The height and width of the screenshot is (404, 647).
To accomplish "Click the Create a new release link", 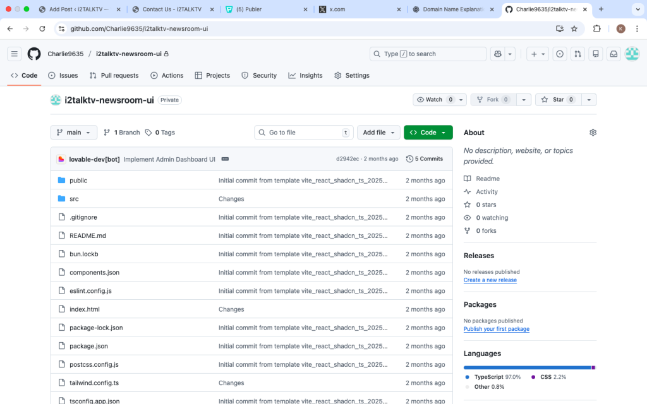I will 490,280.
